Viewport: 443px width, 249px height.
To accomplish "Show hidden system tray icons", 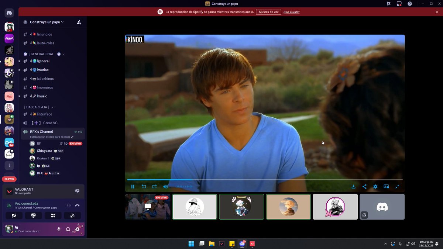I will click(385, 243).
